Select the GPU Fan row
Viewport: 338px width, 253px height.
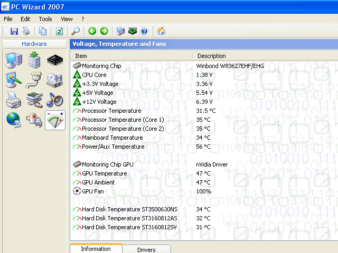(204, 191)
